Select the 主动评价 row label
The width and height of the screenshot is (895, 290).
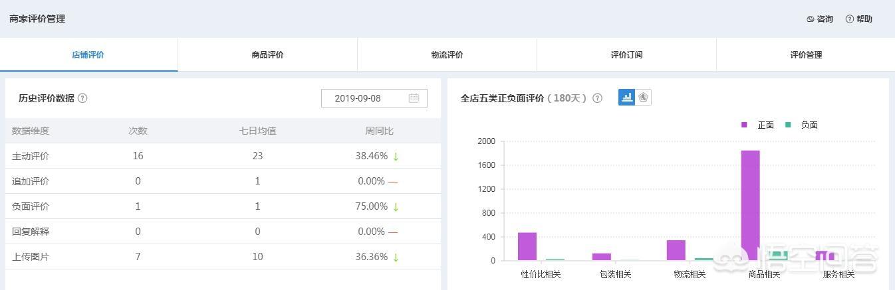tap(31, 156)
